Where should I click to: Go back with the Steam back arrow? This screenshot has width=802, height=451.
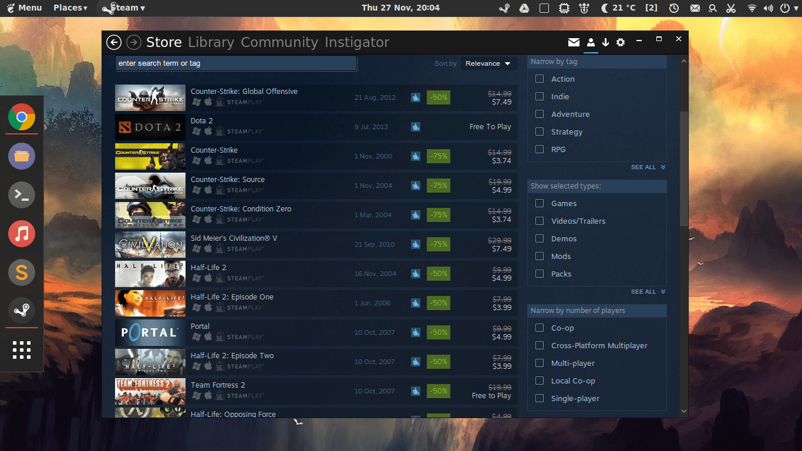coord(114,42)
